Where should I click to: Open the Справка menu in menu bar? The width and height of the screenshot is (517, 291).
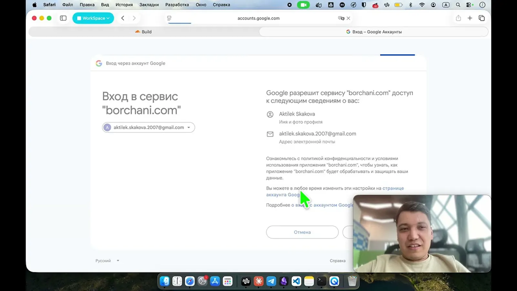[221, 5]
